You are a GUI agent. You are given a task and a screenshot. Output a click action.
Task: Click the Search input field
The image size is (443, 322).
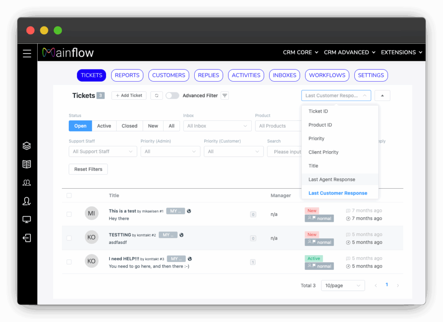pyautogui.click(x=285, y=152)
